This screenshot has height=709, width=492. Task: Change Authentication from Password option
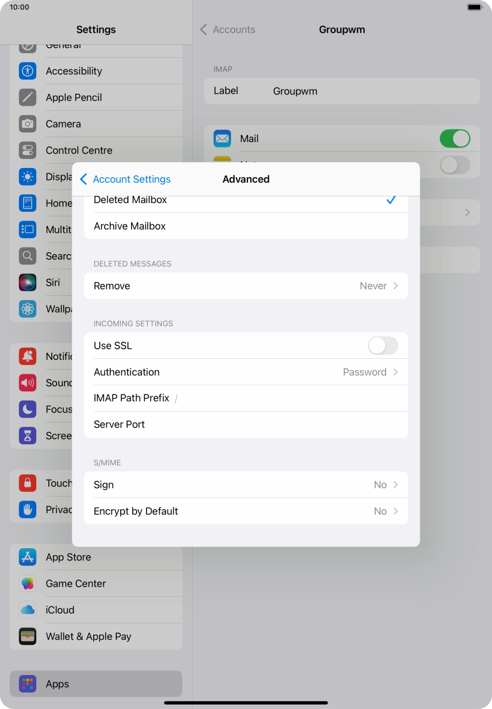point(246,372)
